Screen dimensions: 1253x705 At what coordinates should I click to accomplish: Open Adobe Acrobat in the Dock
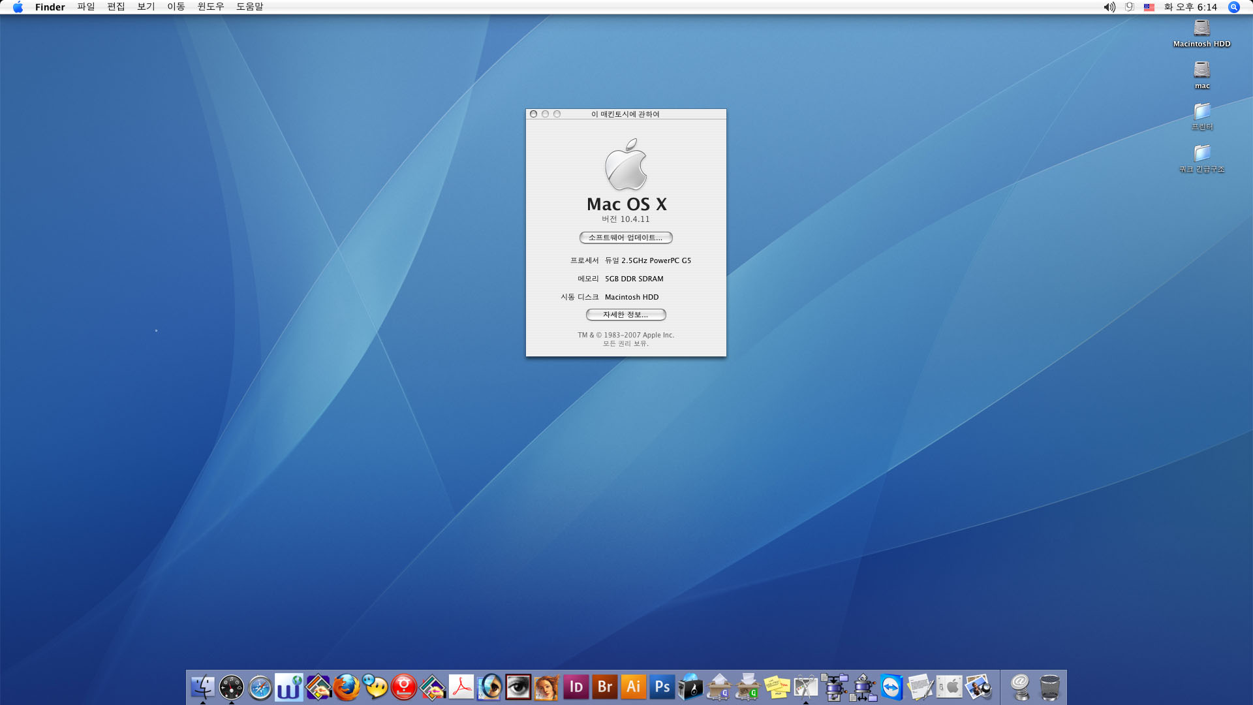coord(461,687)
